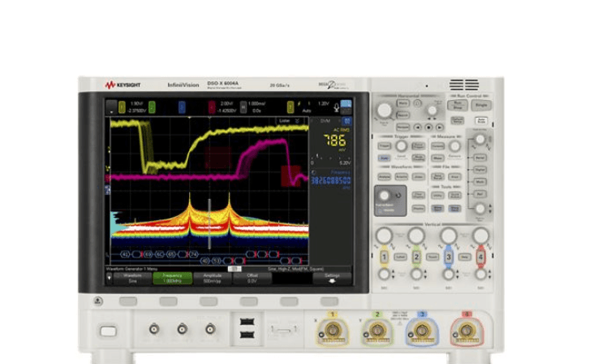Viewport: 590px width, 364px height.
Task: Tap the yellow T trigger badge on screen
Action: (291, 107)
